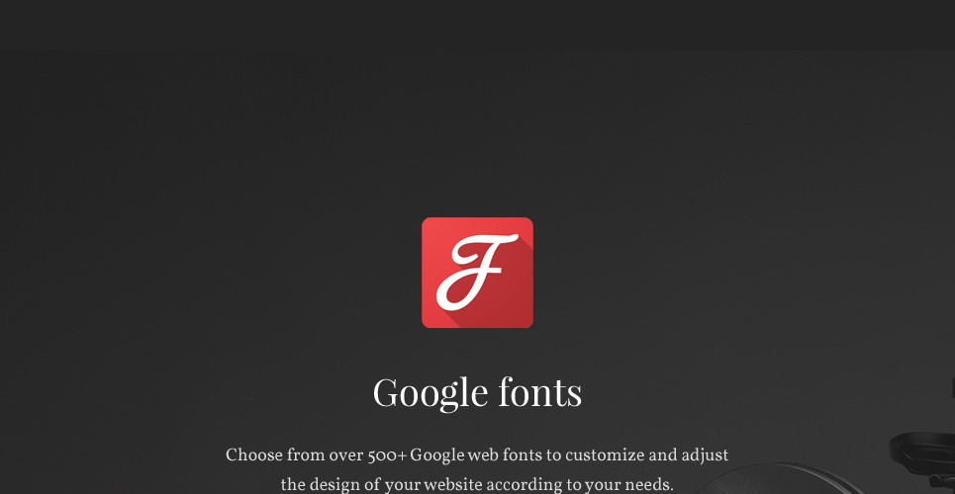Click the dark header bar at top
This screenshot has width=955, height=494.
click(477, 25)
